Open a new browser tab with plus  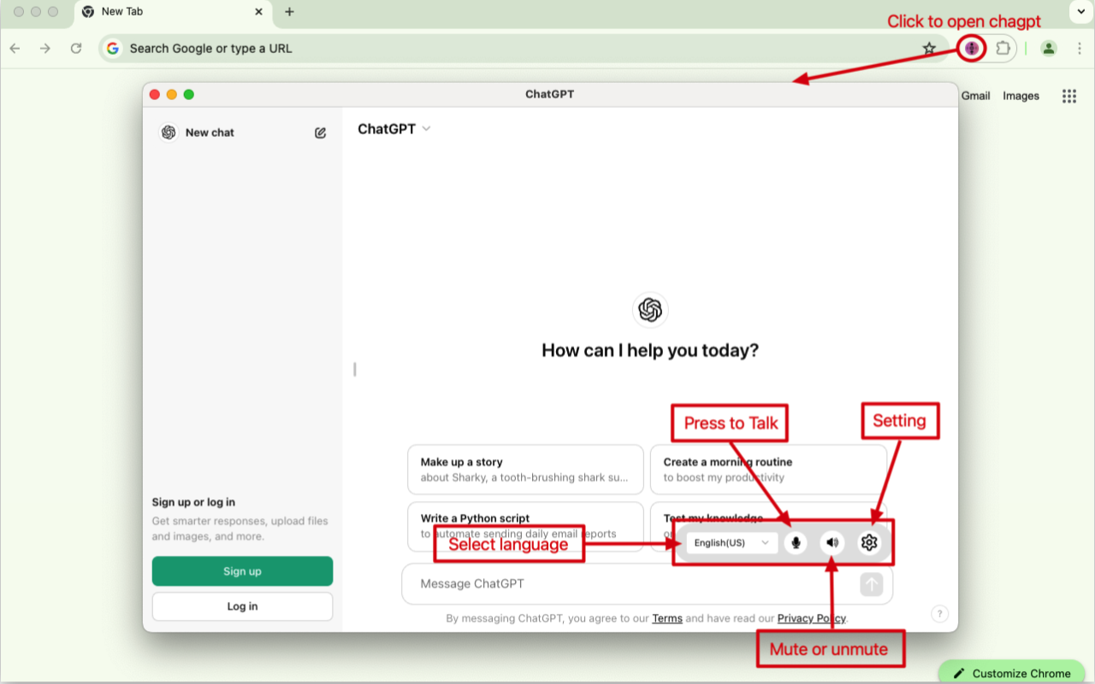tap(289, 12)
